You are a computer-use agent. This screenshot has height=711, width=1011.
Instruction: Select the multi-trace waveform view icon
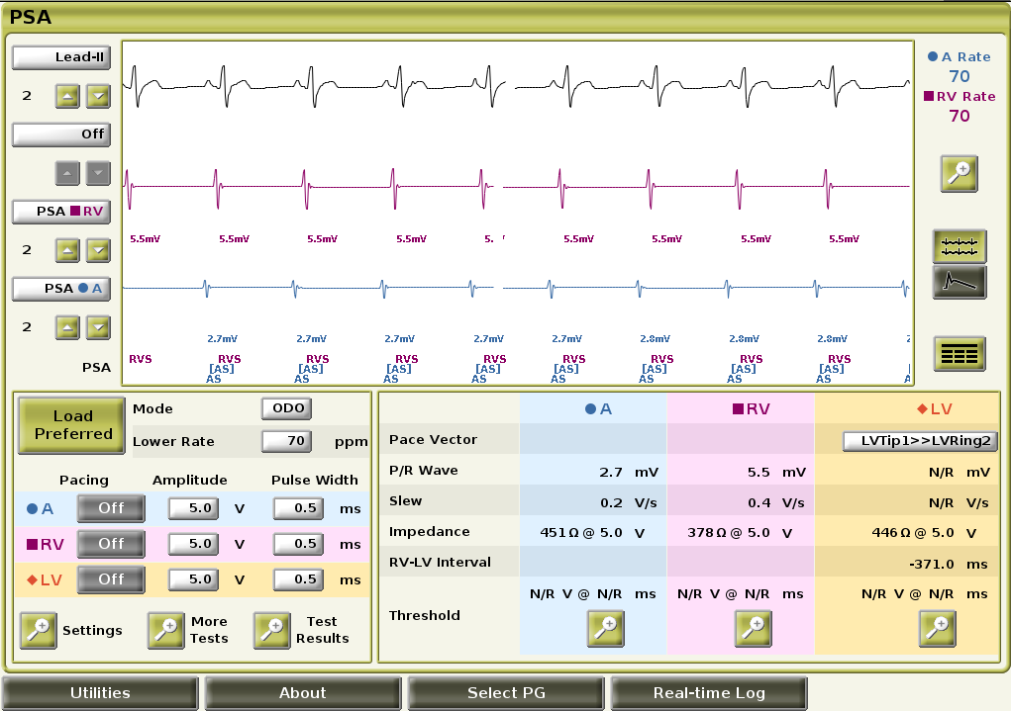point(959,245)
